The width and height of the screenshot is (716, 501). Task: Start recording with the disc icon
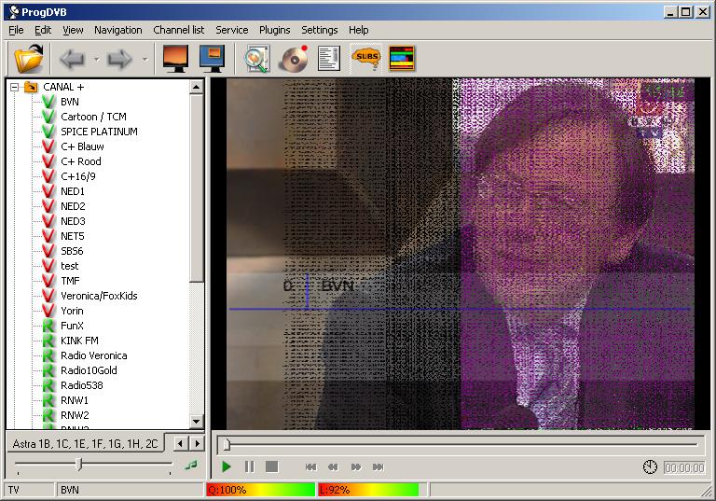pos(294,59)
